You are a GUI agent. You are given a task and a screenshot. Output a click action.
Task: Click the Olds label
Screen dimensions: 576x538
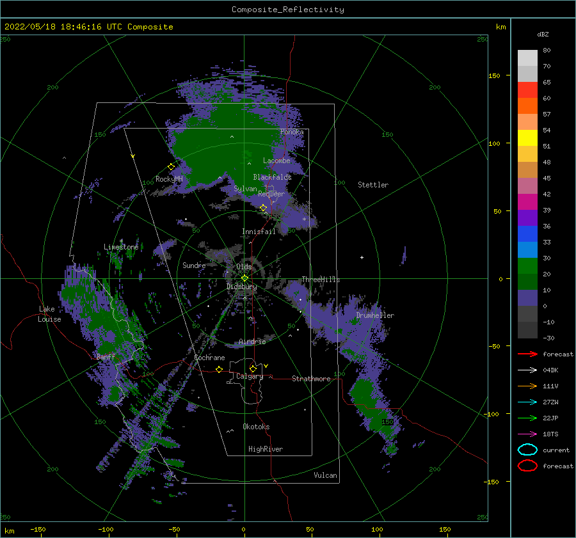coord(244,267)
